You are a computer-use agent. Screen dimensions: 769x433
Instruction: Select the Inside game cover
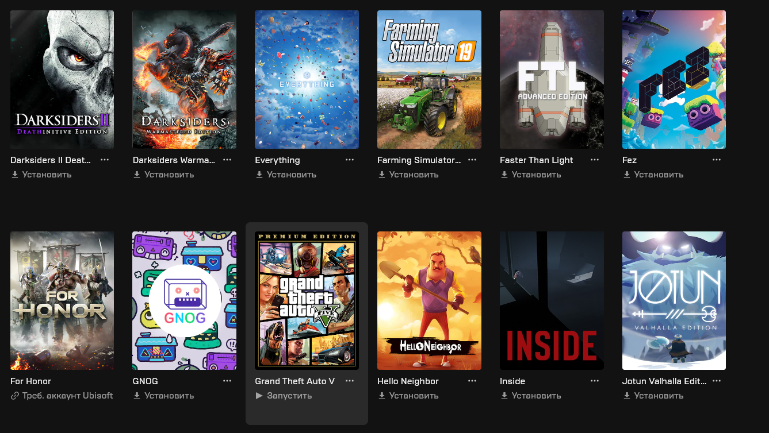point(552,300)
